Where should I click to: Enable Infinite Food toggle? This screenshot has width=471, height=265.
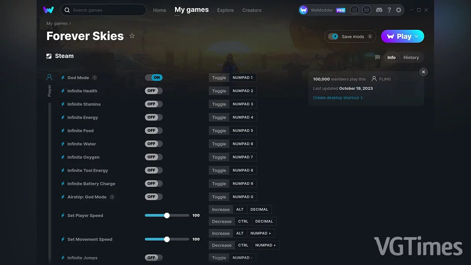153,130
